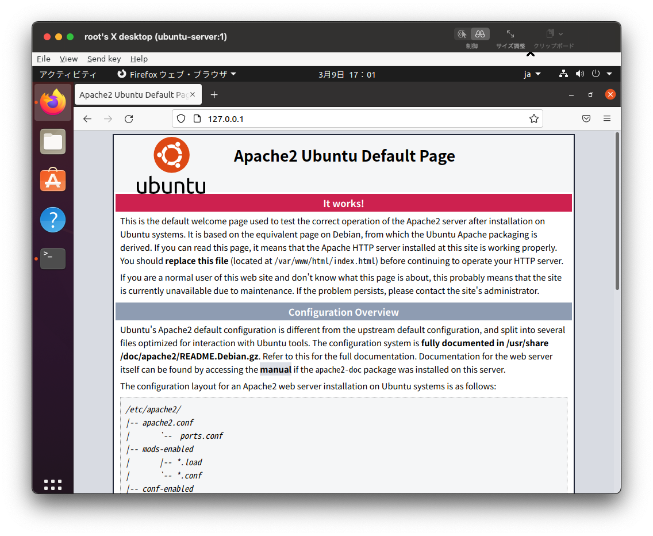Click the Apache2 Ubuntu Default Page title

pos(344,156)
